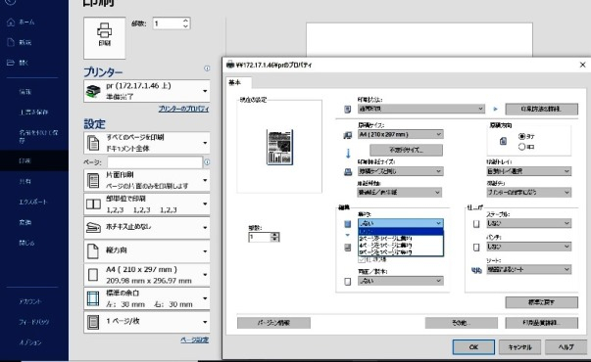Click the ホチキス止めなし stapler icon

93,227
